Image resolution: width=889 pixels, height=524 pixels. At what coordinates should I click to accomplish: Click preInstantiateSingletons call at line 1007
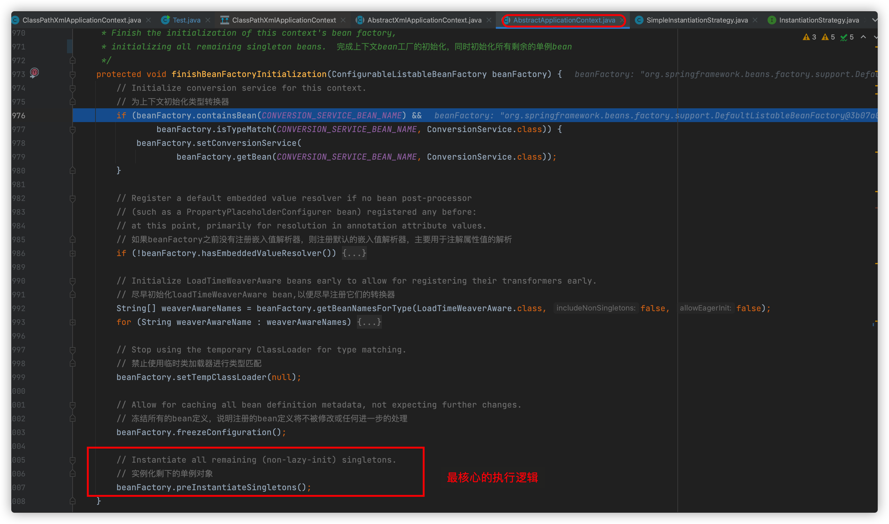pyautogui.click(x=236, y=487)
